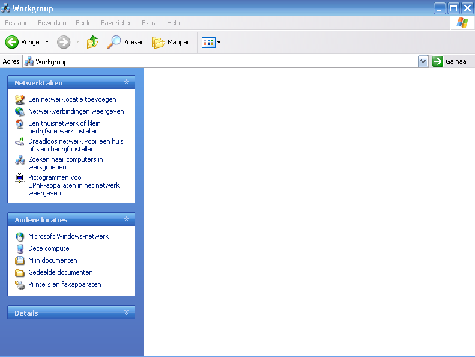Screen dimensions: 475x357
Task: Maximize the Workgroup window
Action: coord(453,8)
